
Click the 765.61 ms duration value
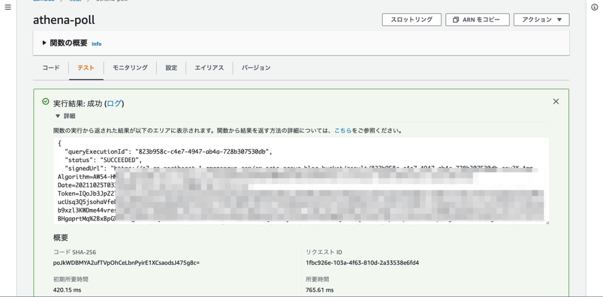(x=320, y=290)
